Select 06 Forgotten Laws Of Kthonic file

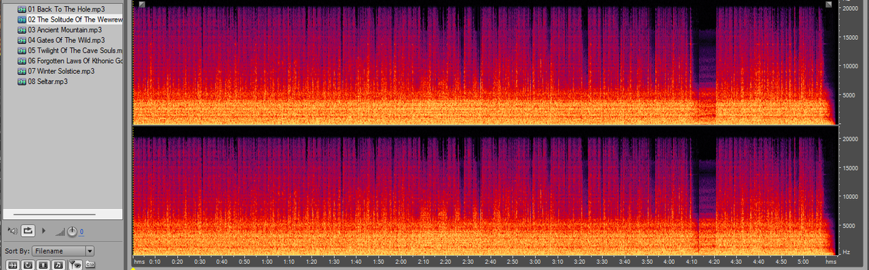(75, 61)
